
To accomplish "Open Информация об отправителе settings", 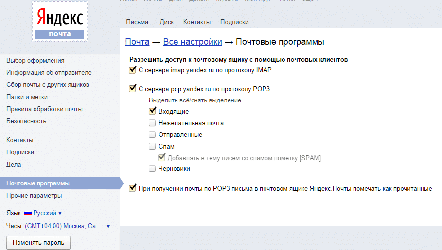I will (x=49, y=73).
